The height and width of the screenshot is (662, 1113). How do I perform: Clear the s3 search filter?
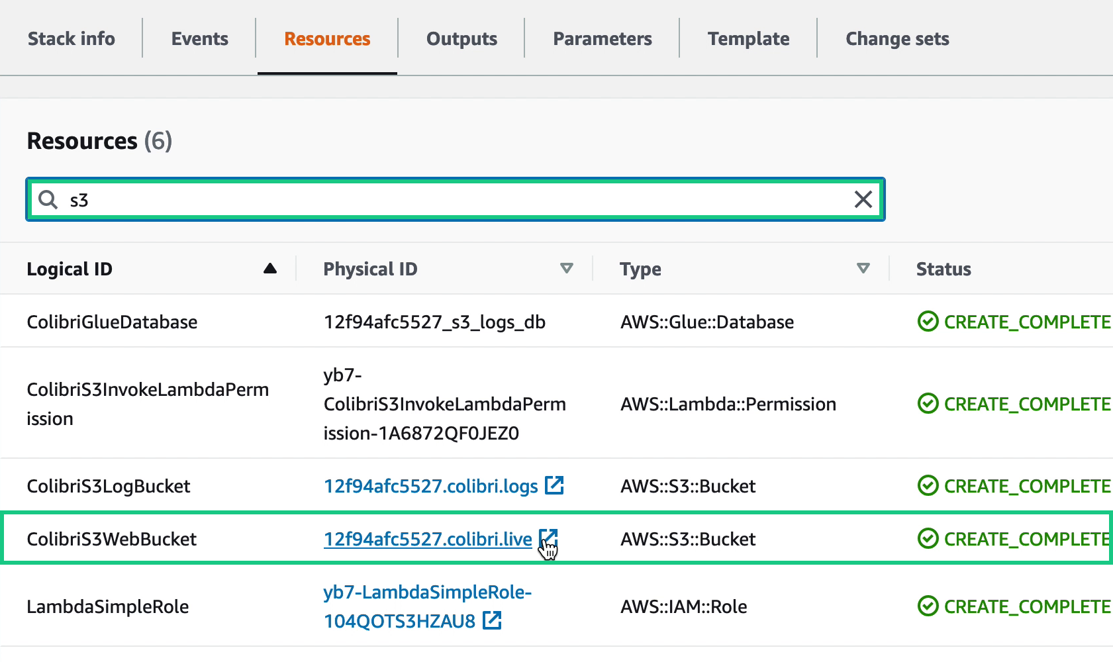point(863,199)
